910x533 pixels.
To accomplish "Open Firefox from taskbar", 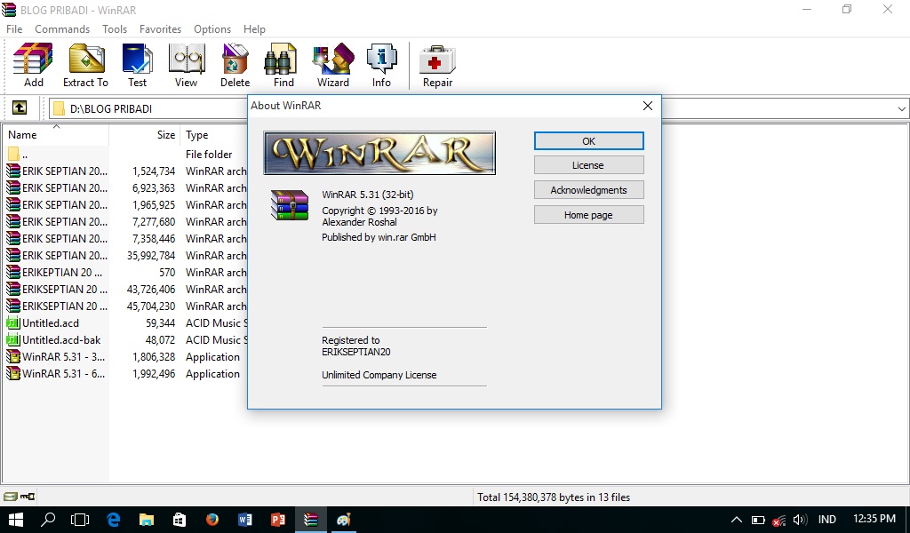I will (212, 520).
